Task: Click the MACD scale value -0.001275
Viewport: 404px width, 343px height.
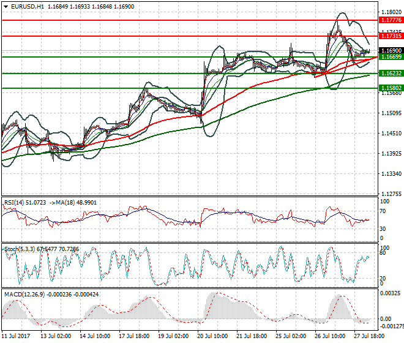Action: 392,326
